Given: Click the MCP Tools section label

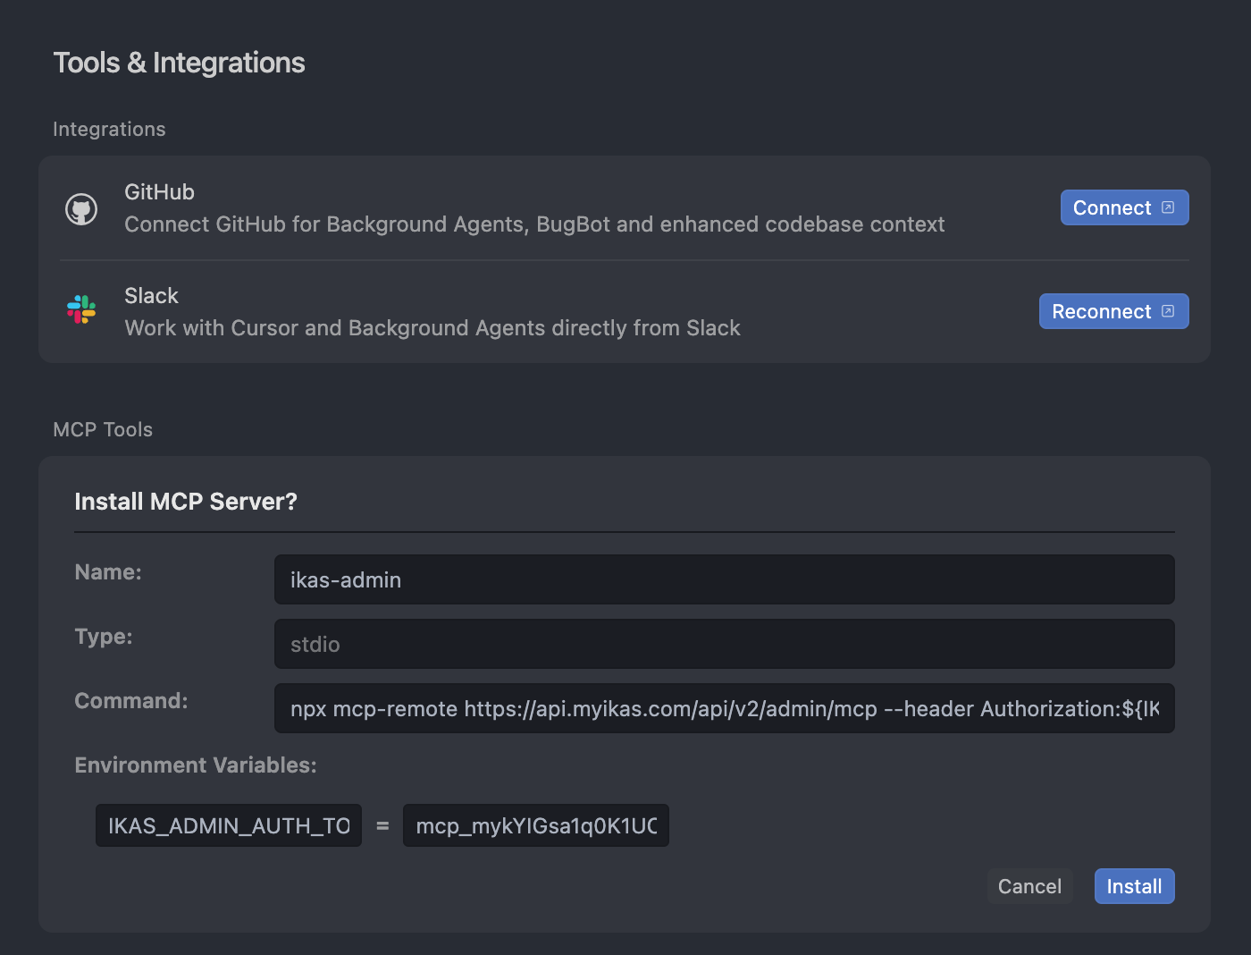Looking at the screenshot, I should click(x=103, y=429).
